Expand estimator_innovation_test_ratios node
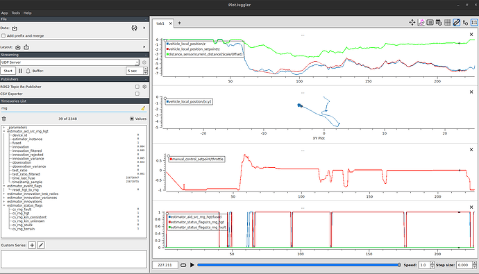Screen dimensions: 479x274 [x=4, y=194]
